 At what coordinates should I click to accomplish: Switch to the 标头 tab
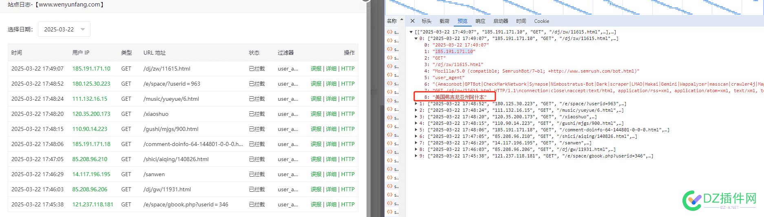tap(426, 21)
